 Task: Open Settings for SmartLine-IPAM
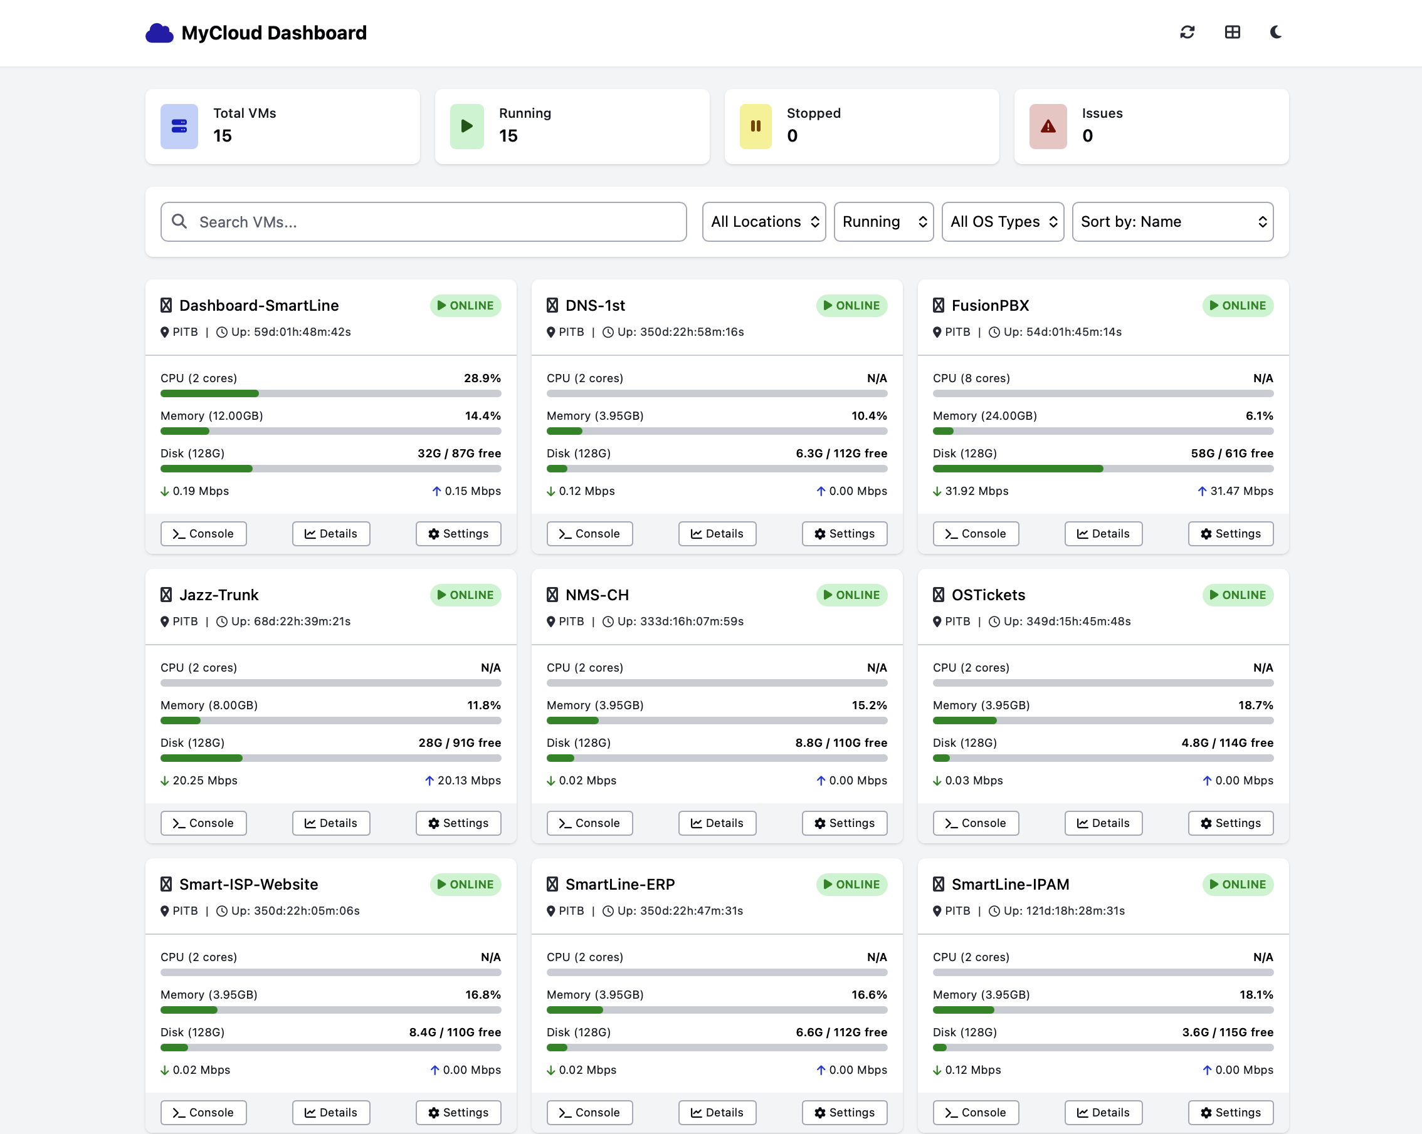(1231, 1111)
